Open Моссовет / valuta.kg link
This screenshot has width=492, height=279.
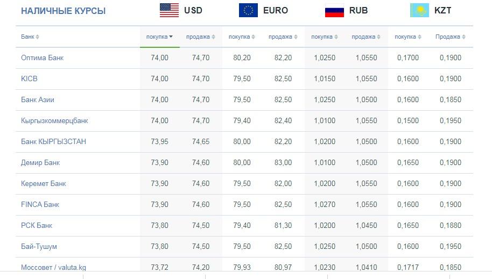(x=53, y=267)
